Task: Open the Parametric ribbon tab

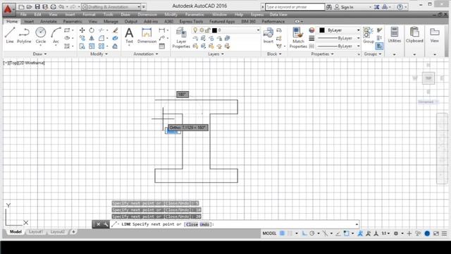Action: click(x=73, y=21)
